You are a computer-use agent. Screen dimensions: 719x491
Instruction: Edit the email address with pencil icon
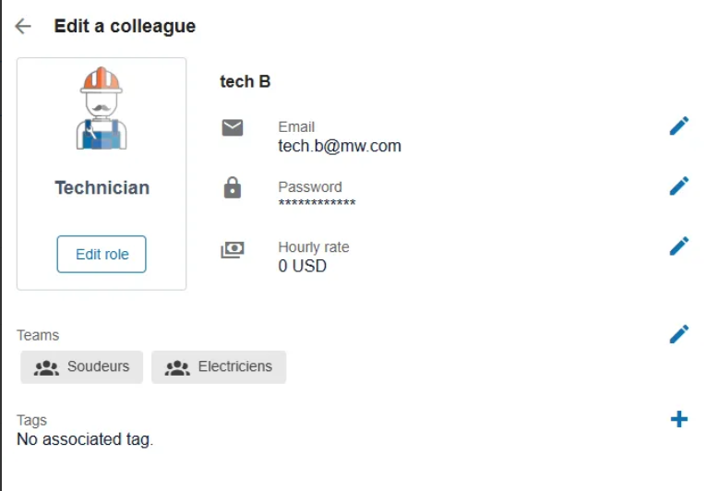pyautogui.click(x=678, y=126)
